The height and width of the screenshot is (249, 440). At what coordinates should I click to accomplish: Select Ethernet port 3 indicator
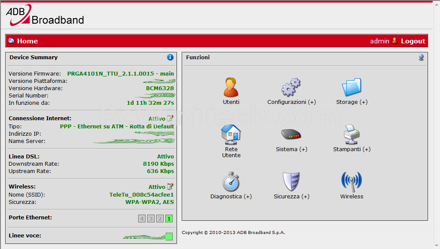[x=151, y=219]
